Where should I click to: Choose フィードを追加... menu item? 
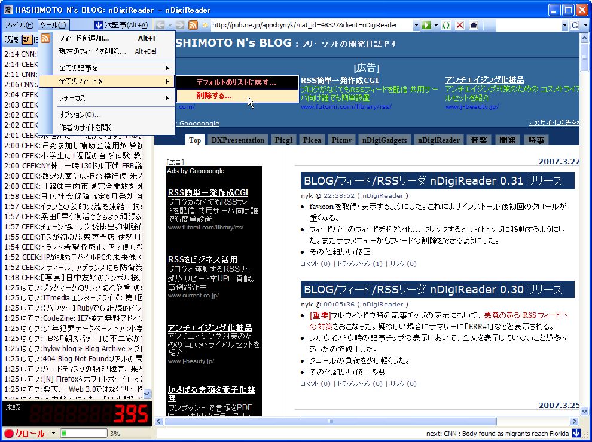tap(107, 38)
